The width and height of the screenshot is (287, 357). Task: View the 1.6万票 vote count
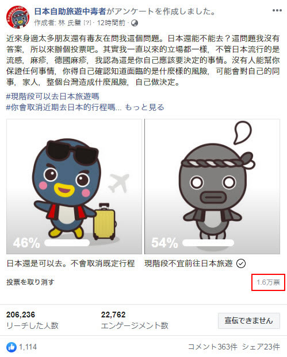pyautogui.click(x=268, y=282)
